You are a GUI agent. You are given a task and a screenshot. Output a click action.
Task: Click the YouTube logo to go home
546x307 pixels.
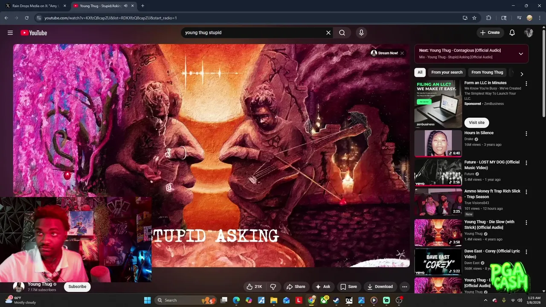[x=34, y=33]
